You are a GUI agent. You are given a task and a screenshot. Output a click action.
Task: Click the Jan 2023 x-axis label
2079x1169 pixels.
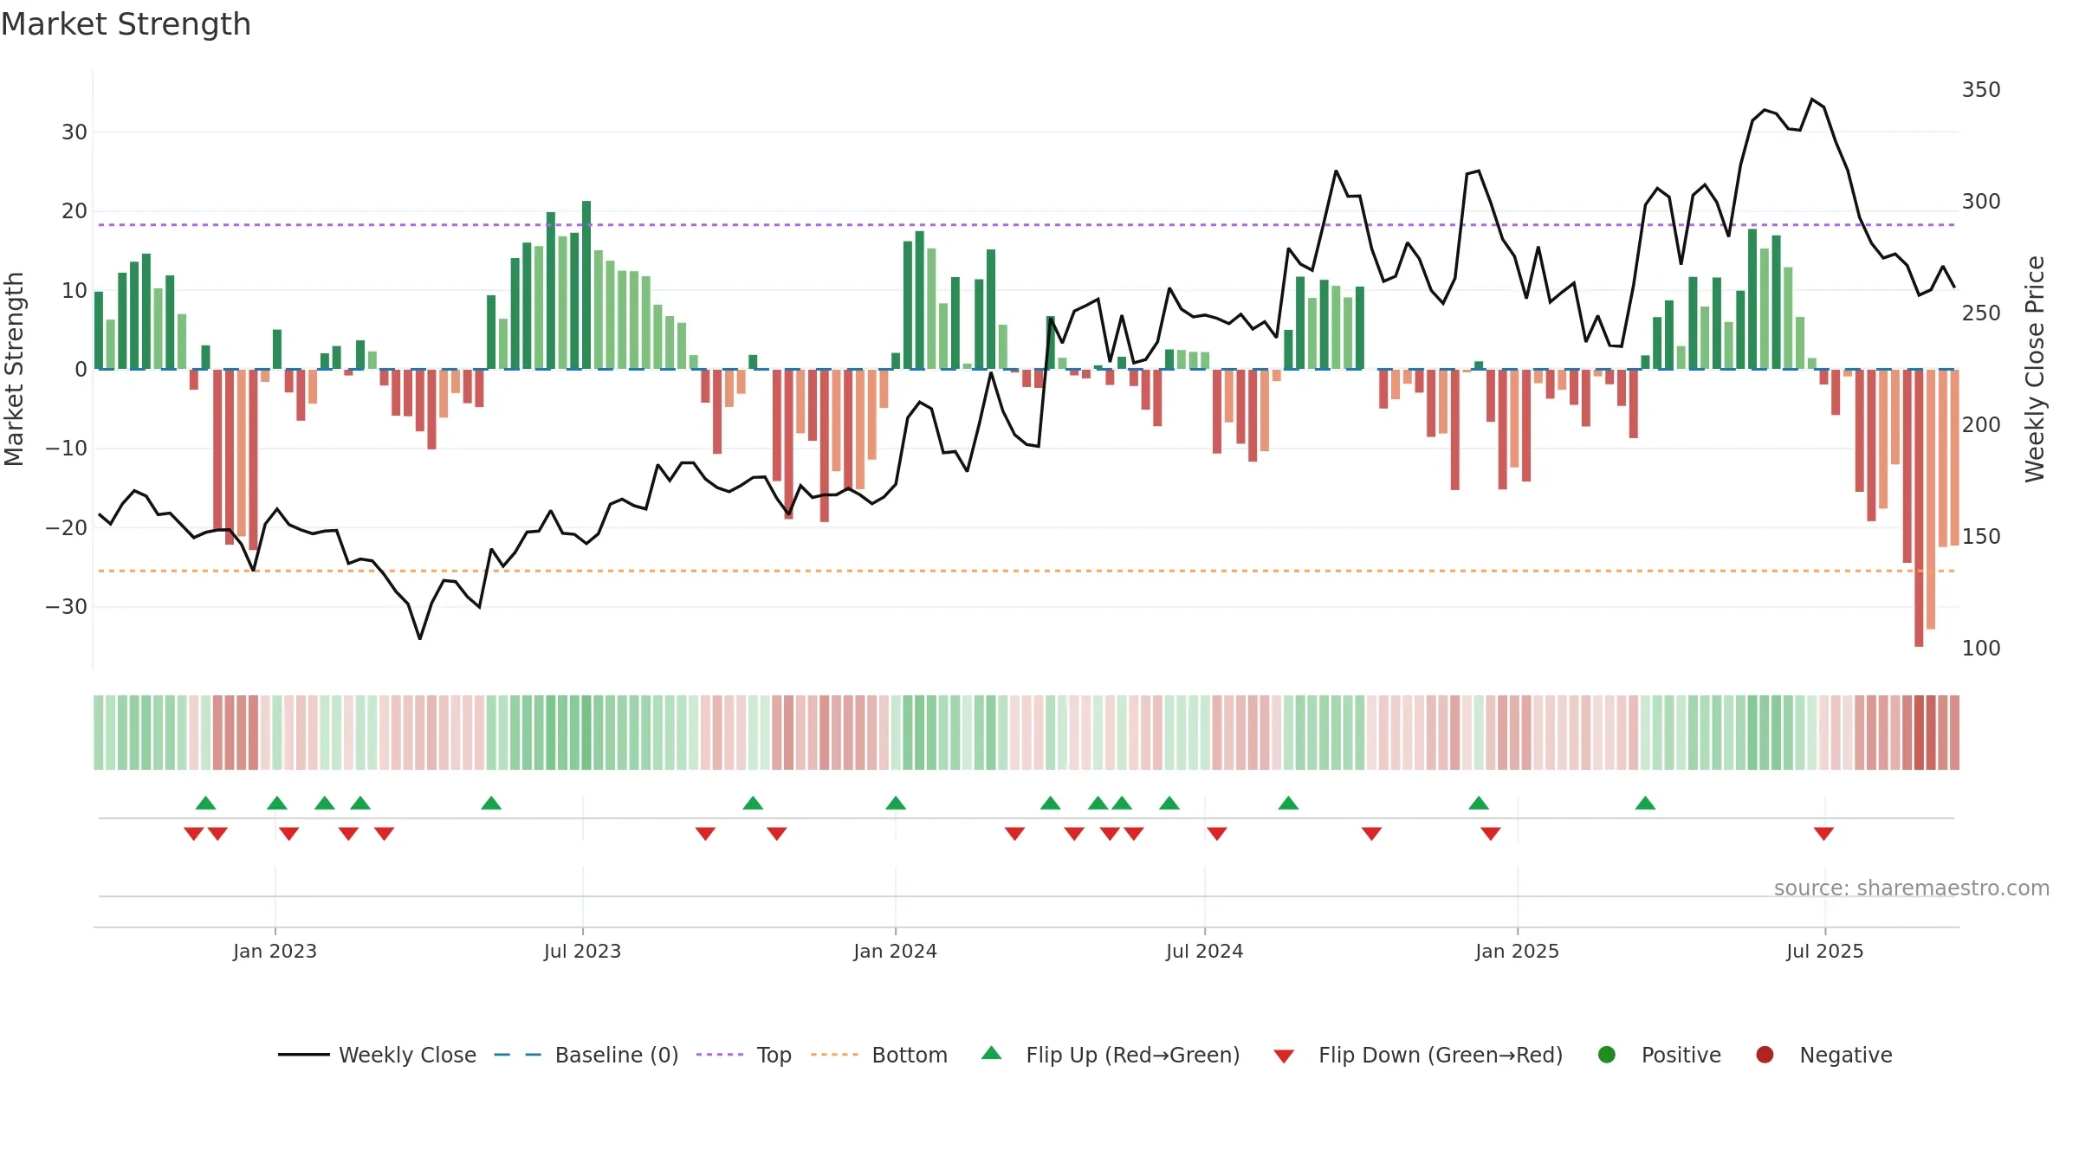(275, 951)
